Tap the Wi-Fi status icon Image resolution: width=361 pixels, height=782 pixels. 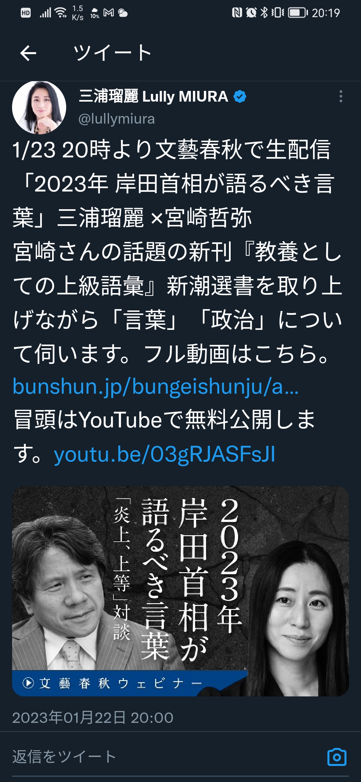tap(61, 13)
